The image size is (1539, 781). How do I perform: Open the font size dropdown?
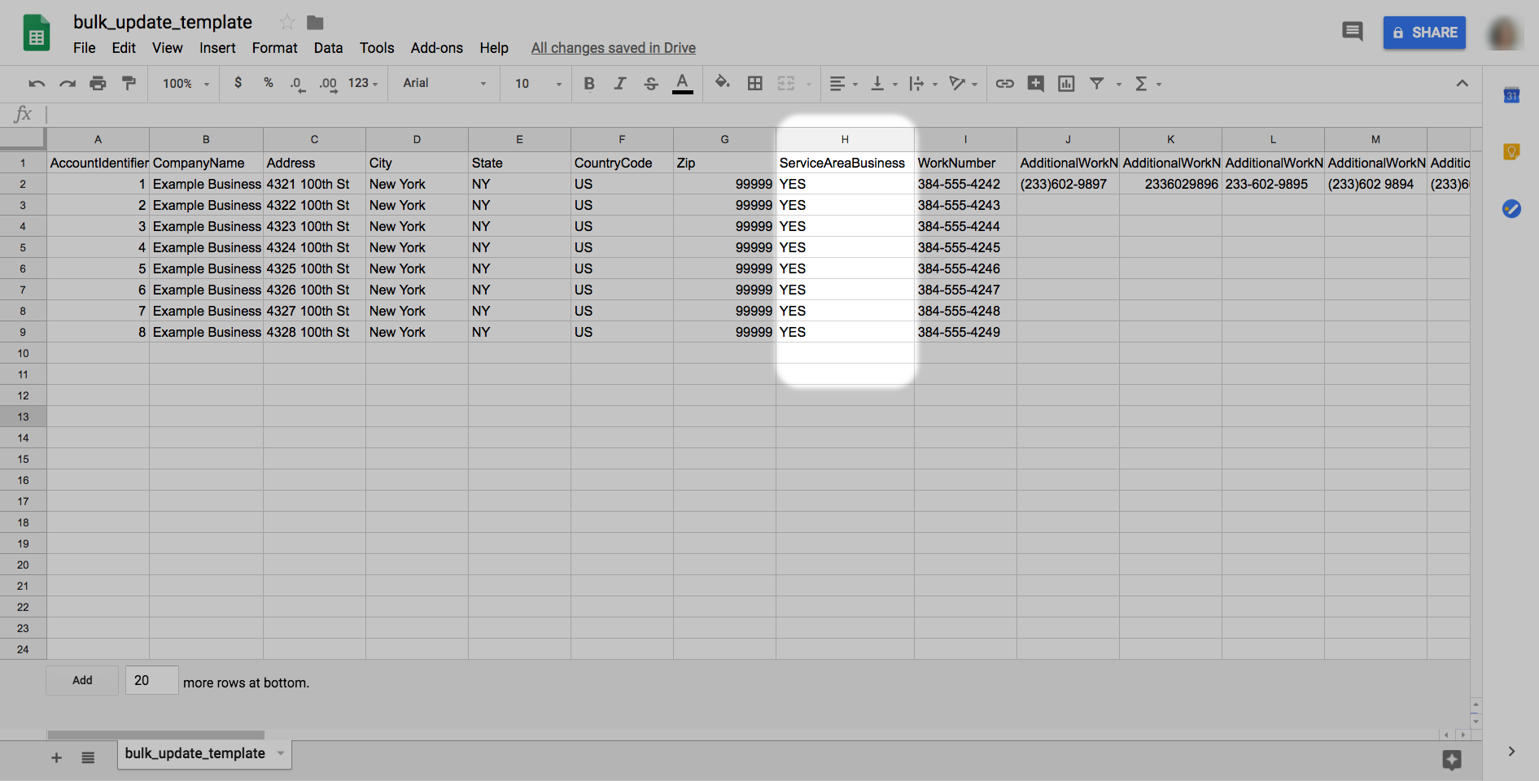(x=536, y=83)
